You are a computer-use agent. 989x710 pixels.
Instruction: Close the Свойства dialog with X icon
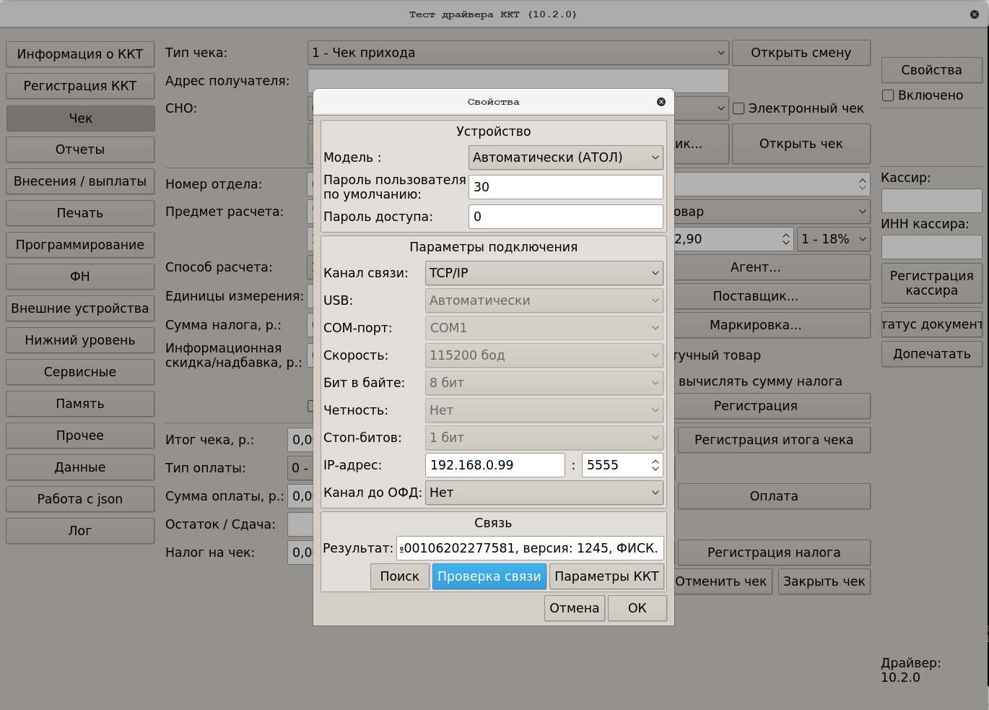coord(661,102)
